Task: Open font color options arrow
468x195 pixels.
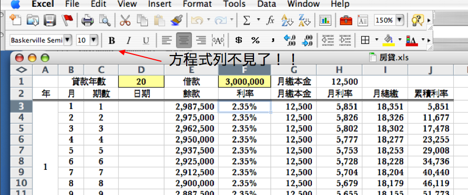Action: pos(423,39)
